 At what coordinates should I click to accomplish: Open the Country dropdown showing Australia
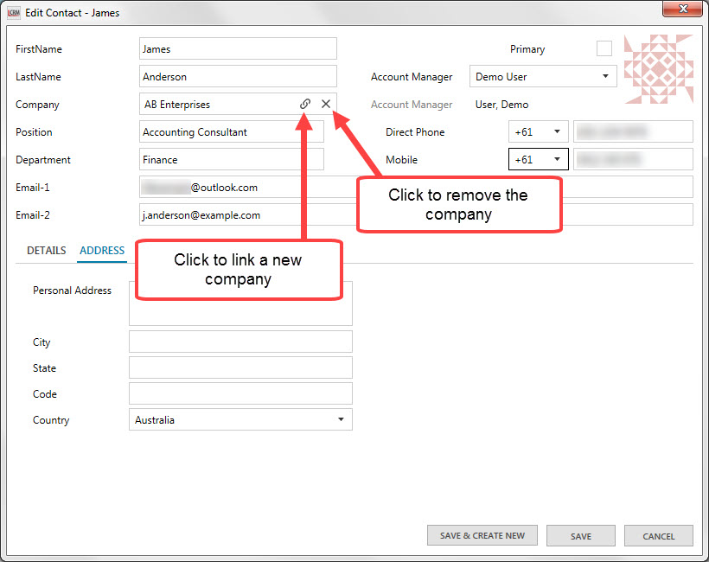(x=240, y=420)
